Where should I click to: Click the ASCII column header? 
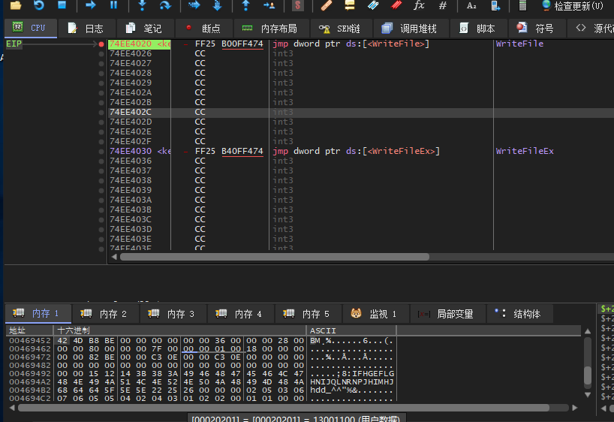[x=351, y=330]
